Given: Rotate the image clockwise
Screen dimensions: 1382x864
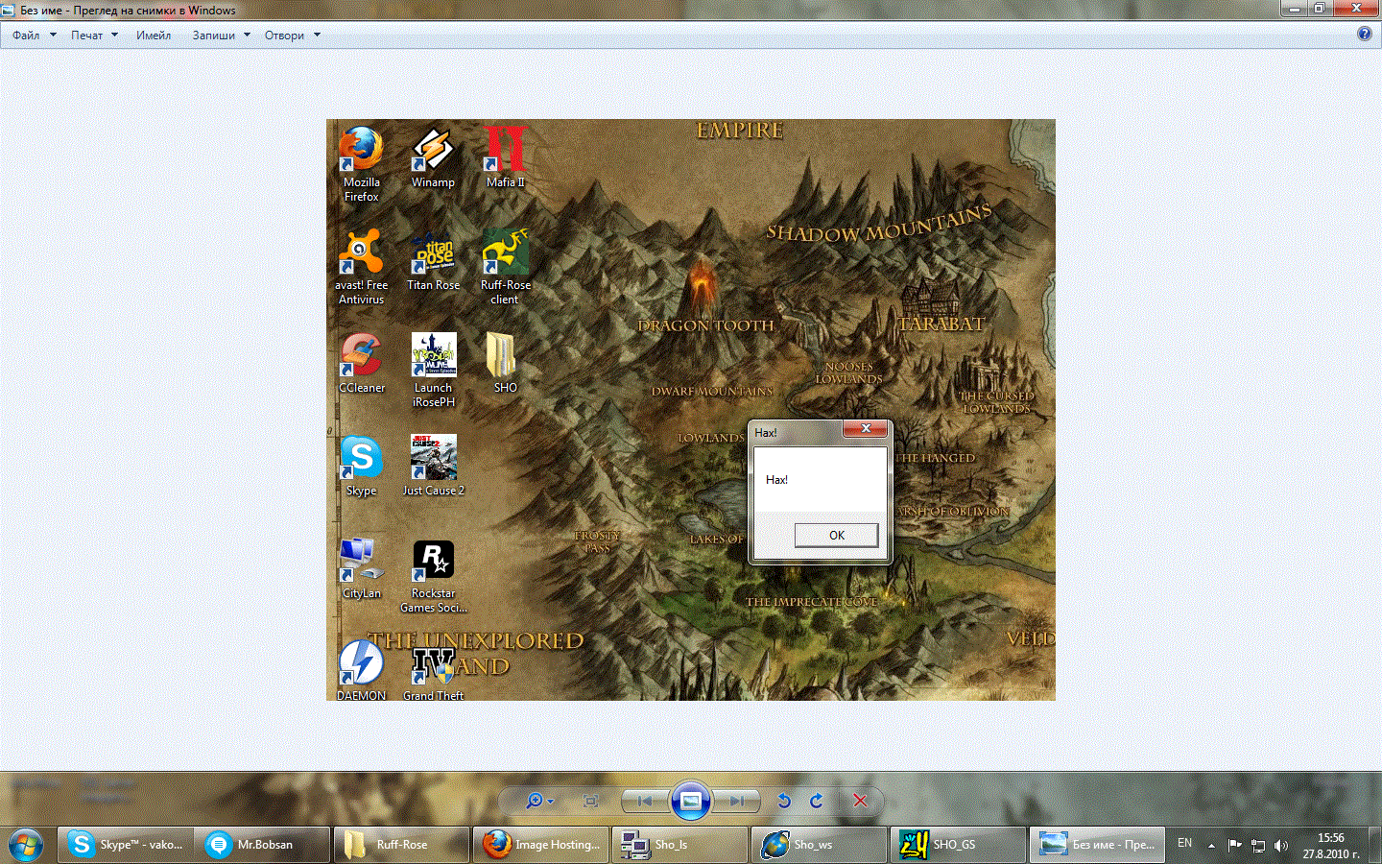Looking at the screenshot, I should click(x=817, y=801).
